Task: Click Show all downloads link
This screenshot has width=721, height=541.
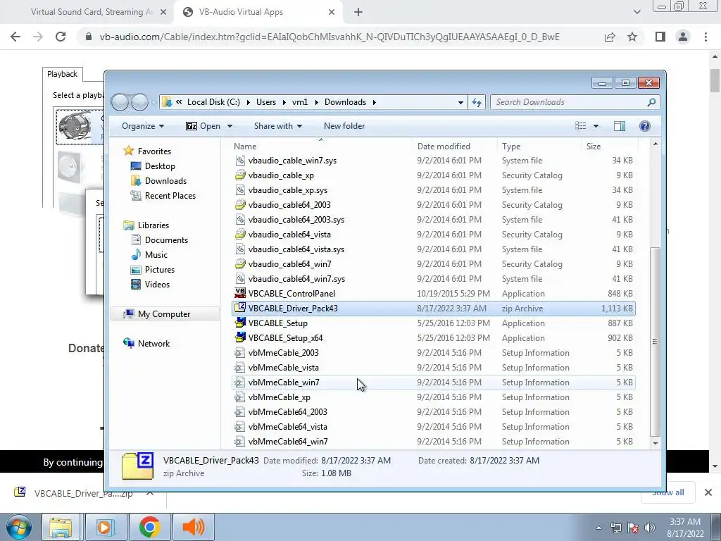Action: point(667,492)
